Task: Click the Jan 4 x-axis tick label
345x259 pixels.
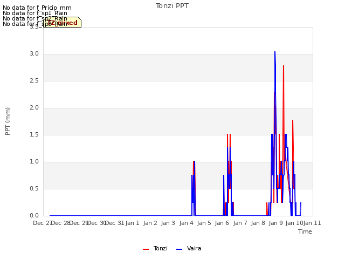Action: click(x=187, y=223)
